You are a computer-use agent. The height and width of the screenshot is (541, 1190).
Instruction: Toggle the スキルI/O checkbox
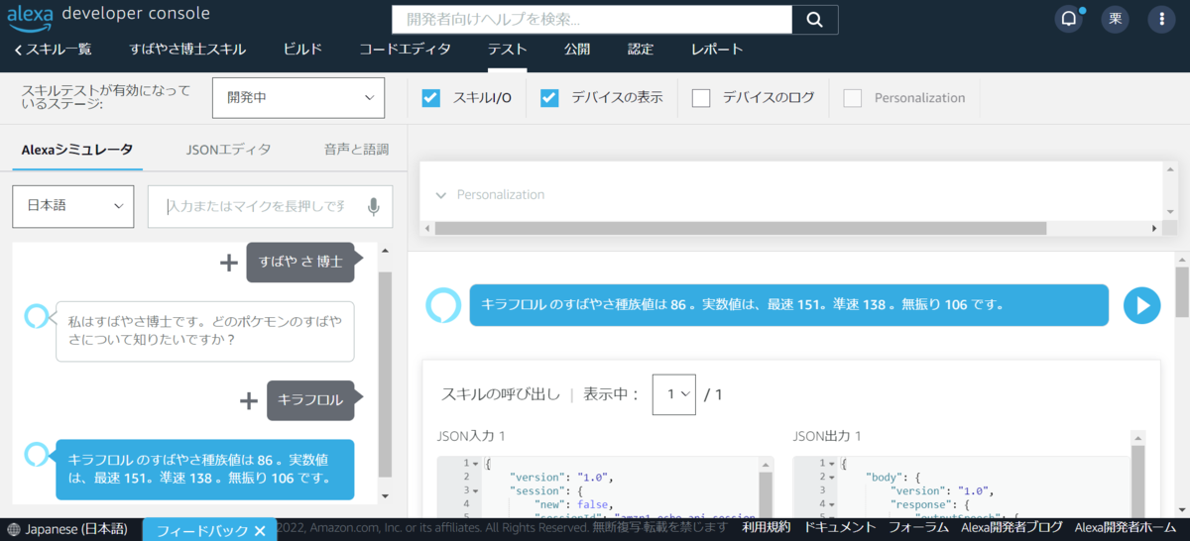(x=431, y=98)
